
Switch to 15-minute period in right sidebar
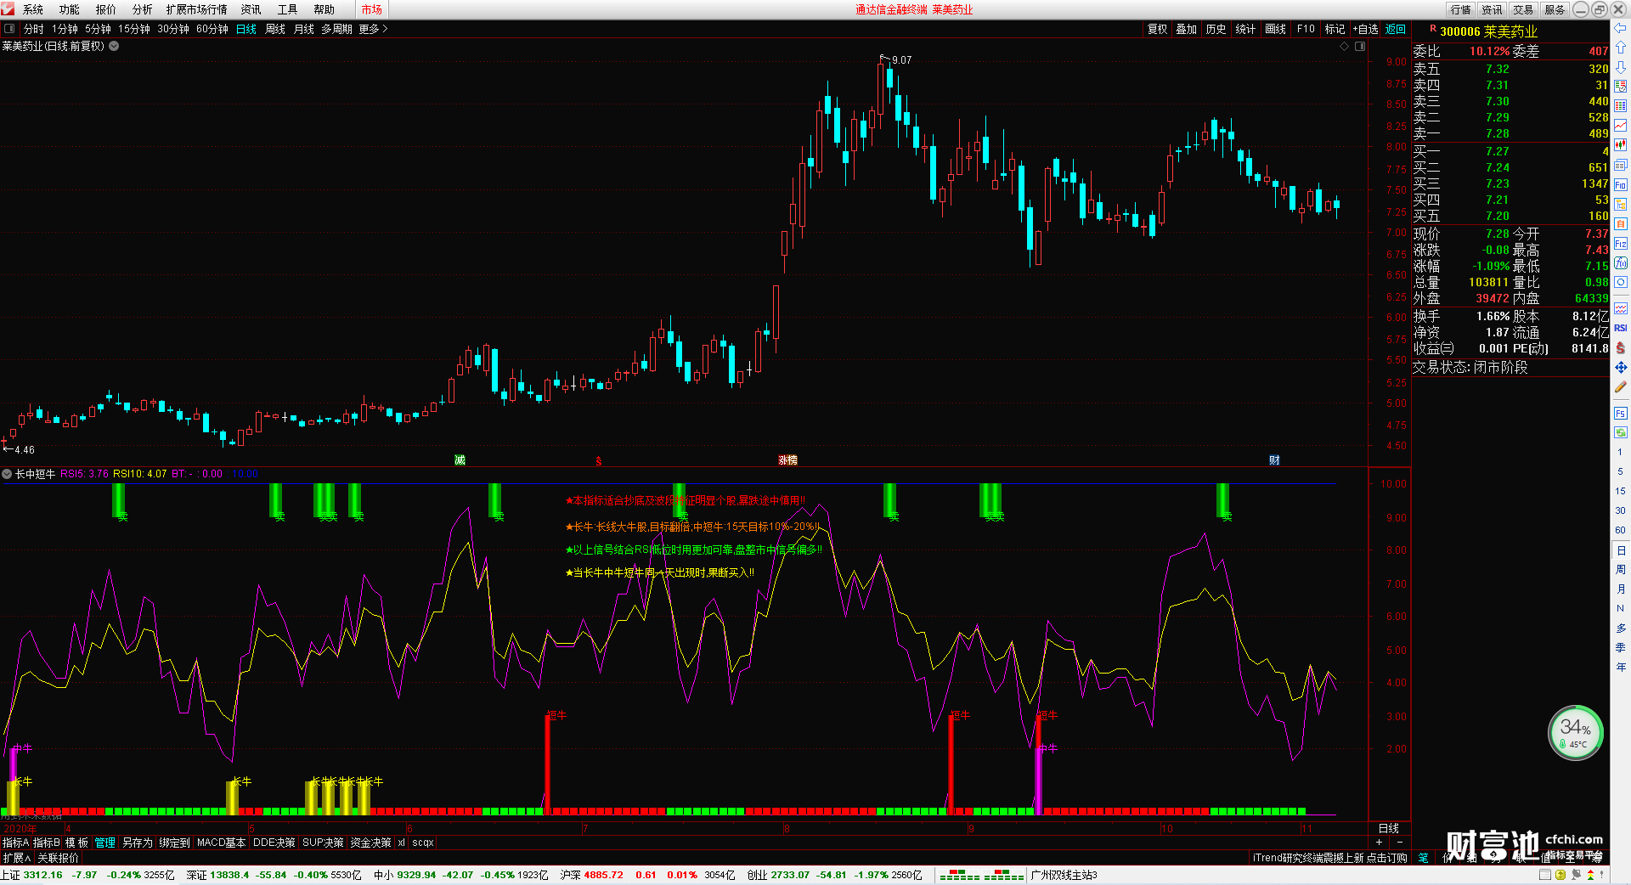coord(1620,491)
